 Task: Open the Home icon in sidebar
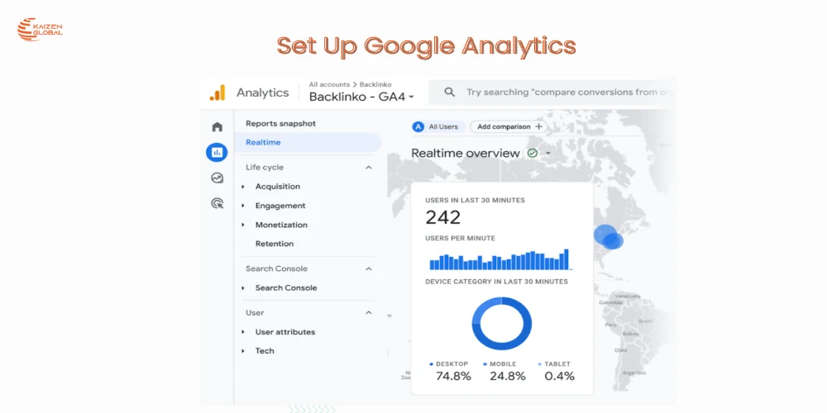218,127
